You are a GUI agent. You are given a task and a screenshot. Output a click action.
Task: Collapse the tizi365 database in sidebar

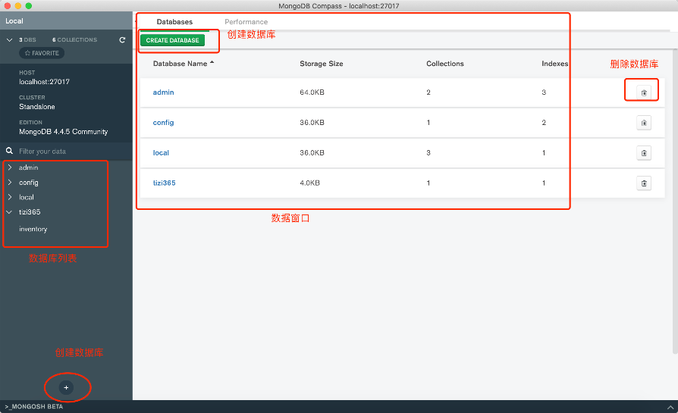tap(10, 212)
